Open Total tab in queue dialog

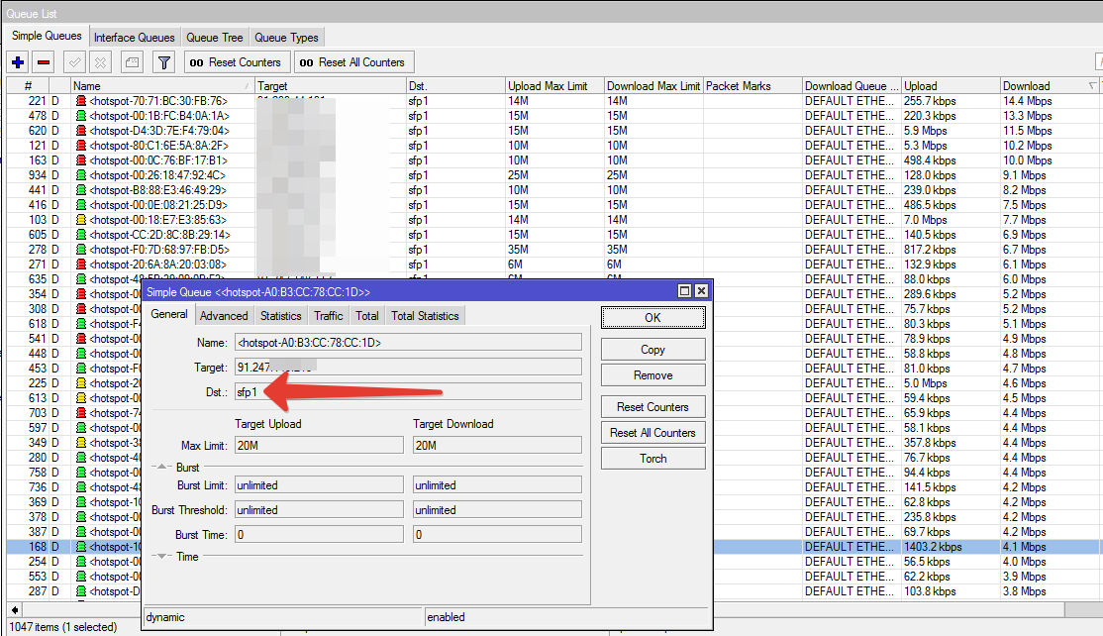coord(367,316)
